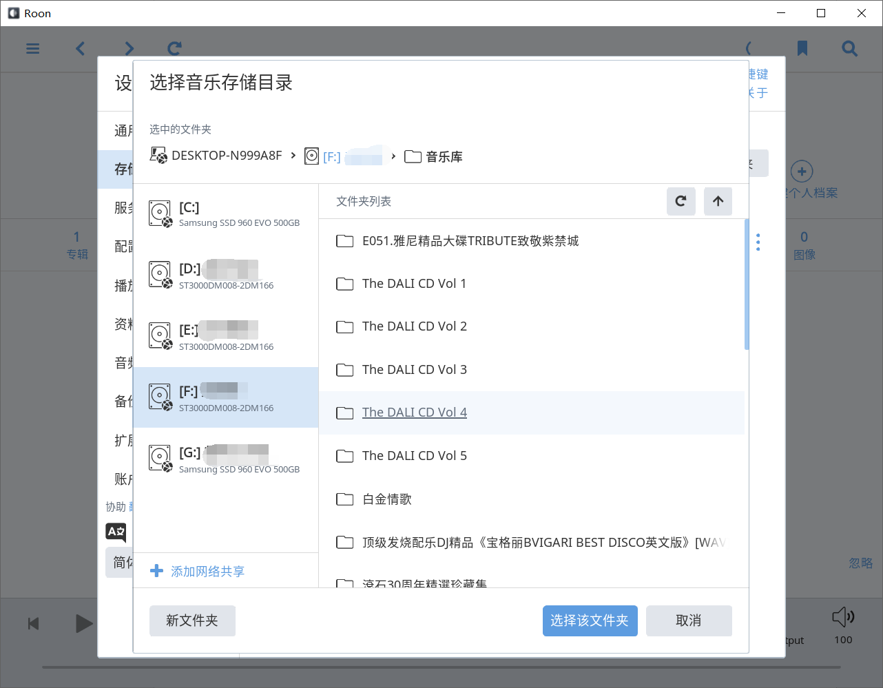Refresh the folder list
The height and width of the screenshot is (688, 883).
coord(681,201)
